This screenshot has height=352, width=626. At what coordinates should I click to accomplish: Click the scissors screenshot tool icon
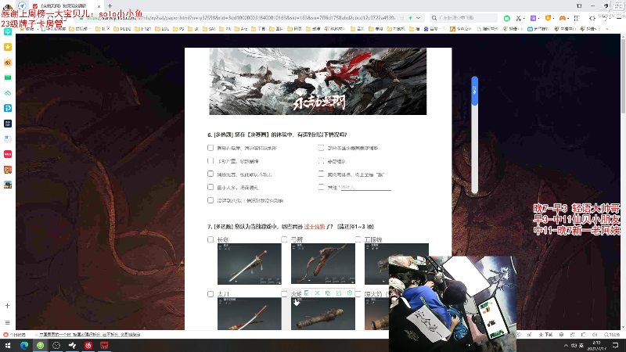(x=518, y=18)
